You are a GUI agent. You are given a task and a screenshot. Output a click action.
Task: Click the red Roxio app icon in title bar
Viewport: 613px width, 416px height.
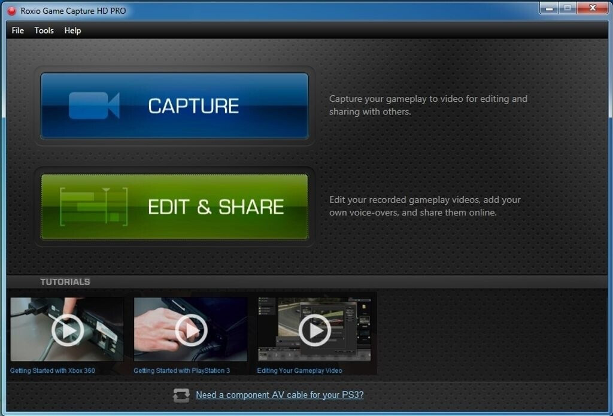[12, 11]
